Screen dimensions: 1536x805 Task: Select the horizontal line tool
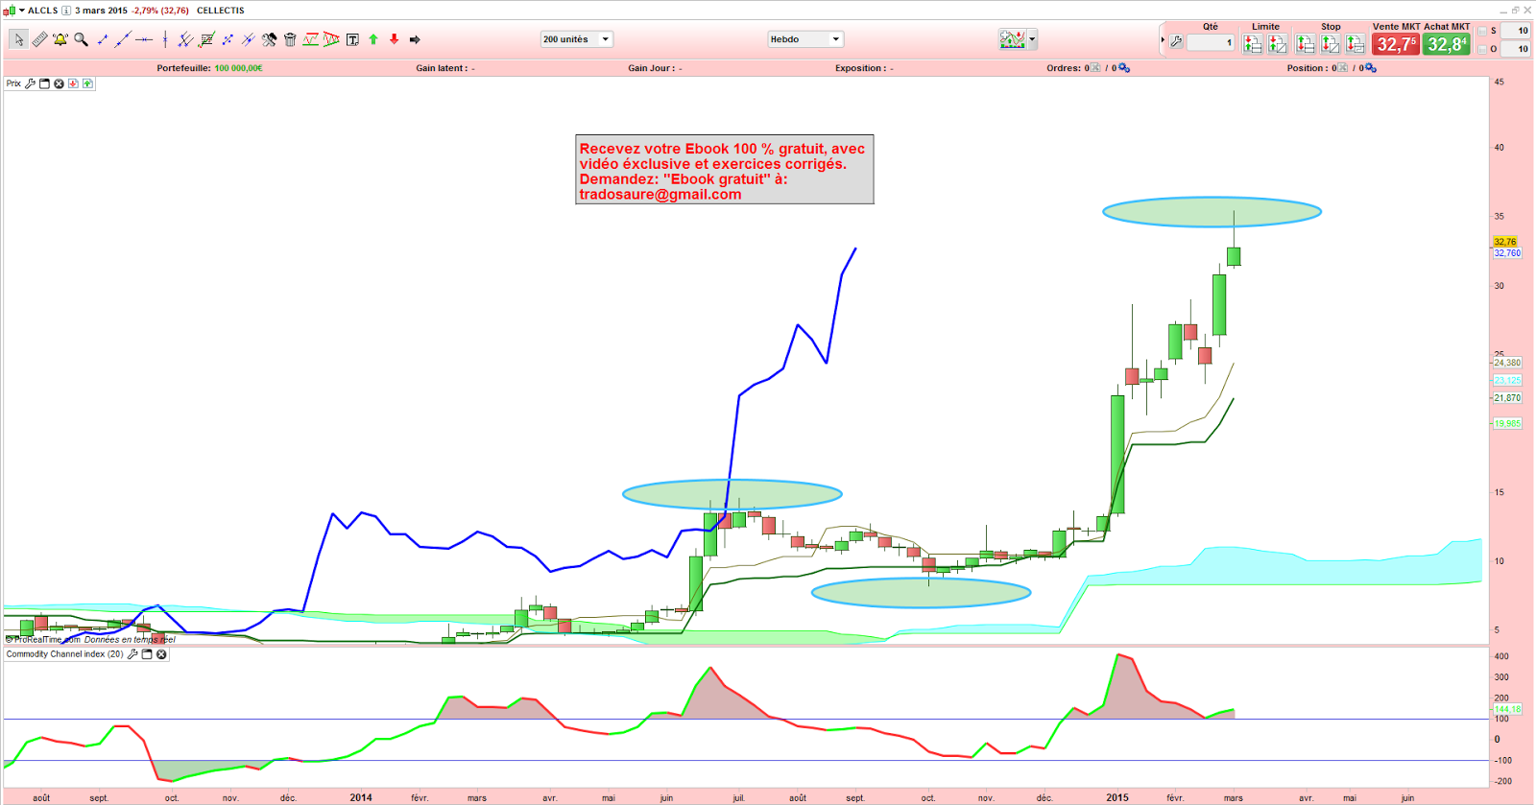click(x=144, y=39)
